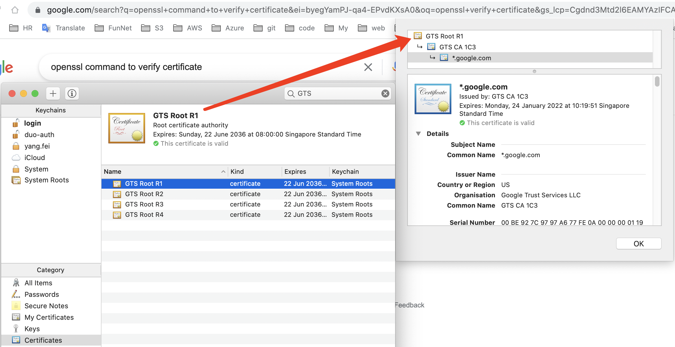
Task: Clear the GTS search field
Action: click(x=385, y=93)
